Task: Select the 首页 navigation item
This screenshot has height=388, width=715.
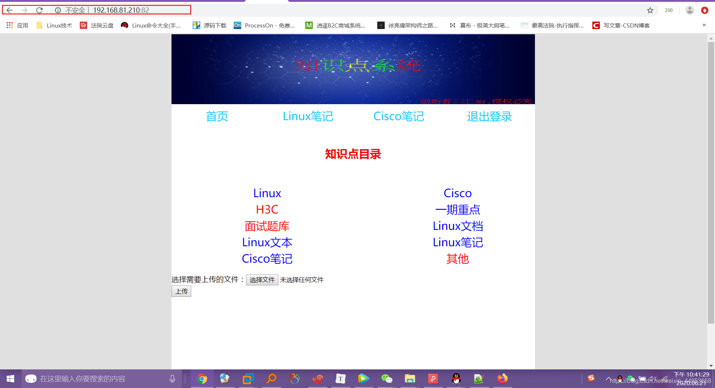Action: [217, 116]
